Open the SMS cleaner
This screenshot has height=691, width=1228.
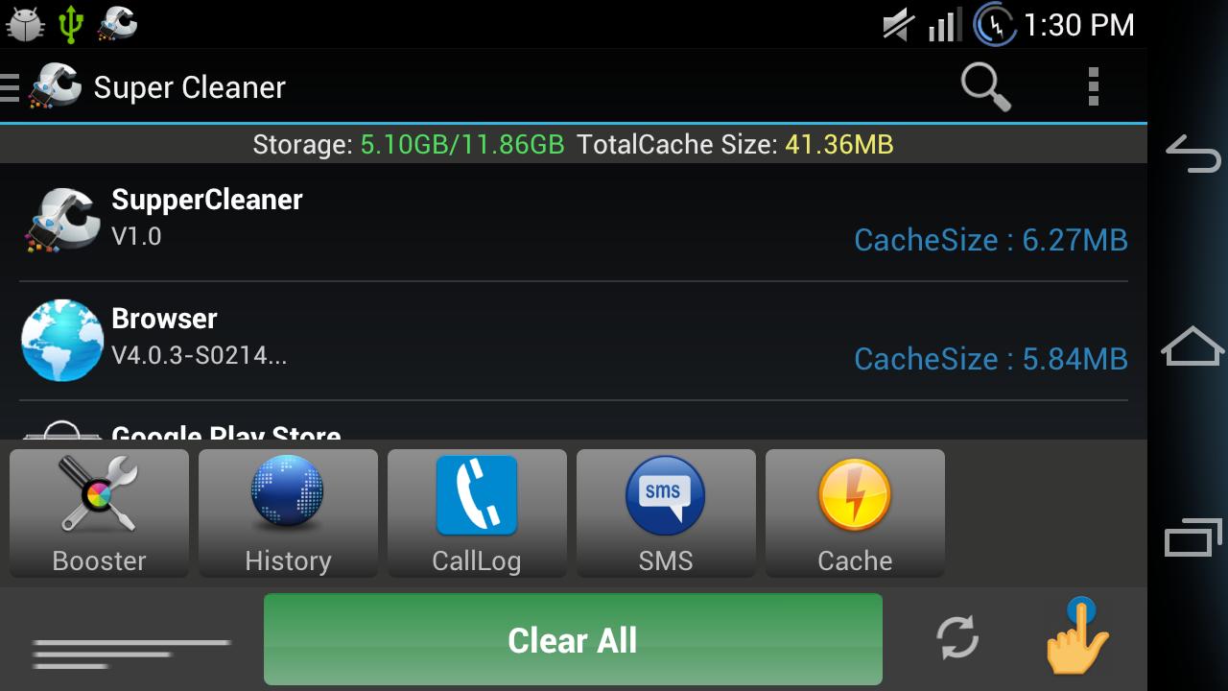[666, 513]
